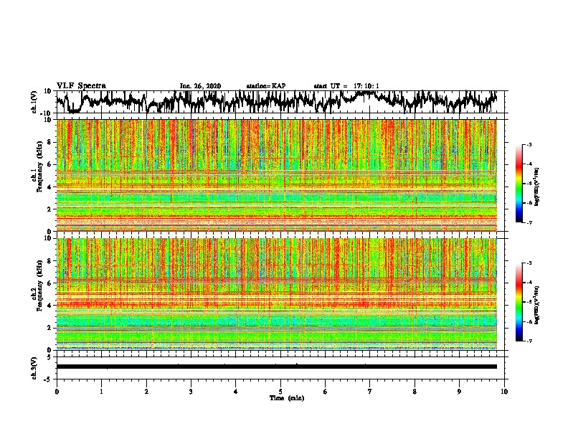Screen dimensions: 568x439
Task: Click time axis tick label '6'
Action: click(326, 392)
